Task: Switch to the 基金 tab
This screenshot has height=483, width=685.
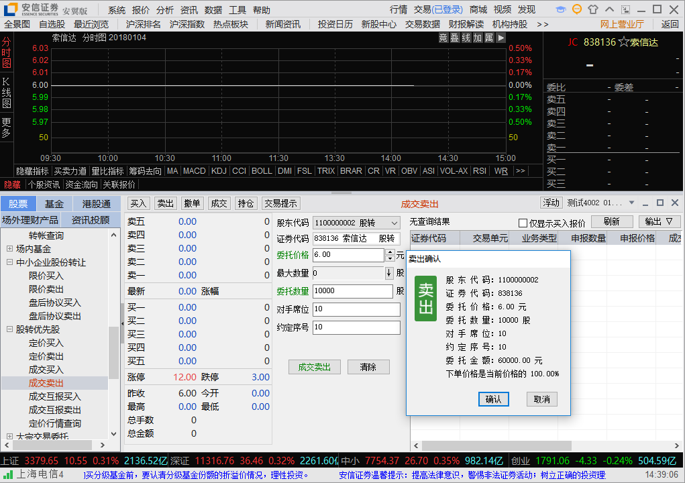Action: (x=54, y=204)
